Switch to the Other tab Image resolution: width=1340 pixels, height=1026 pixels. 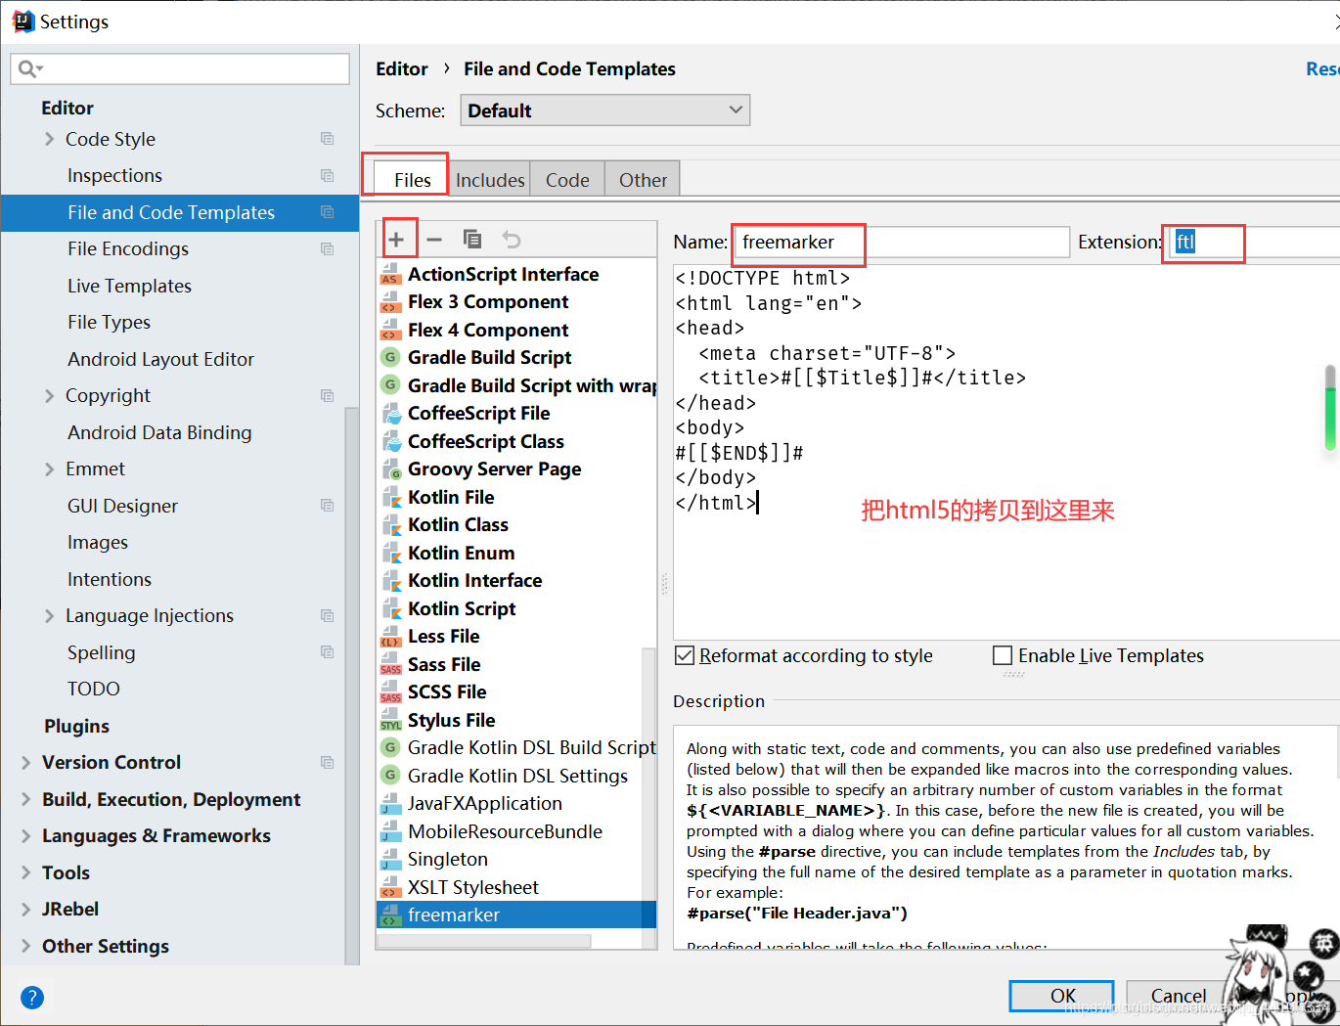643,180
